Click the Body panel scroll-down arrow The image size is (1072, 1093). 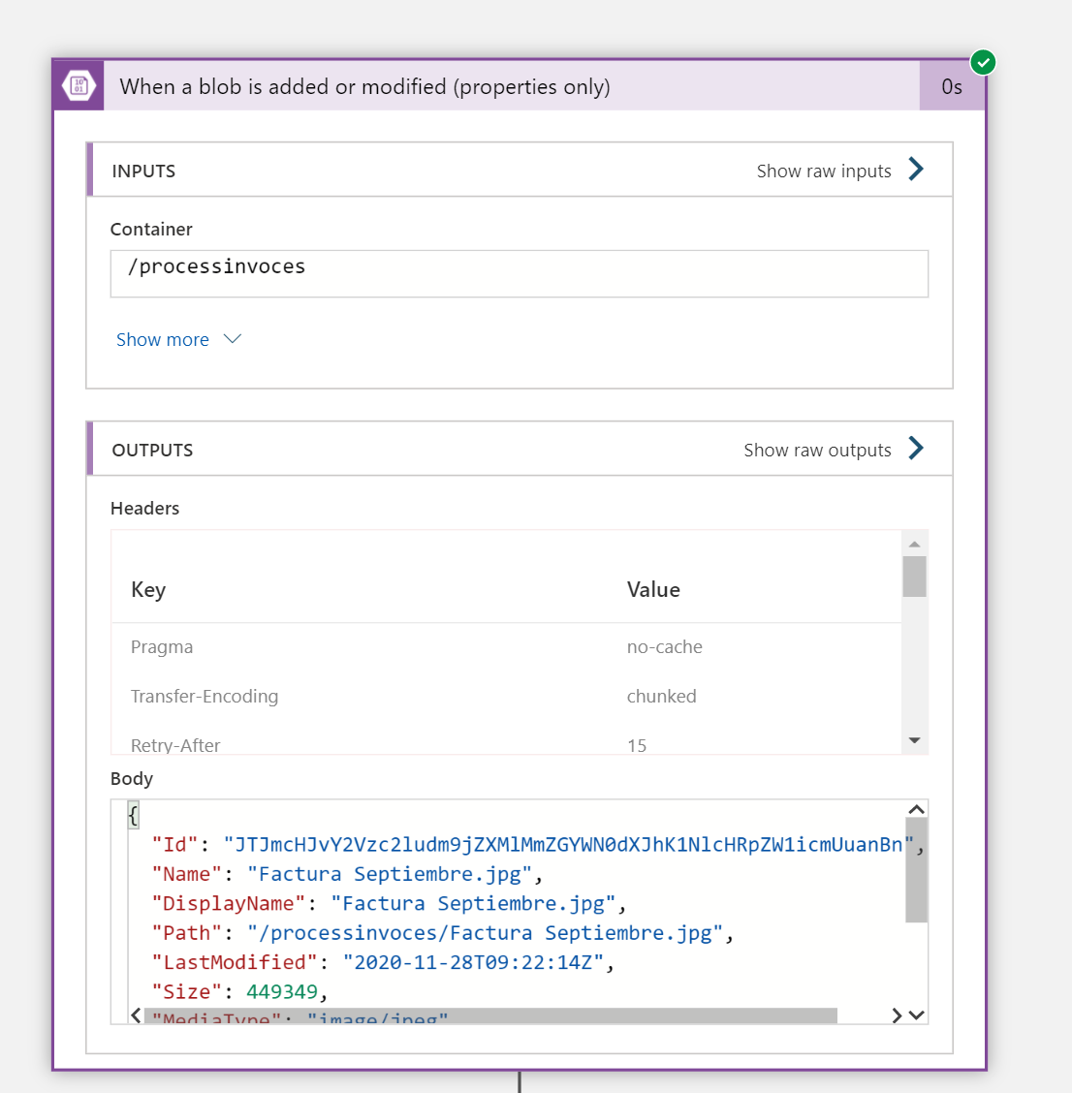point(917,1015)
